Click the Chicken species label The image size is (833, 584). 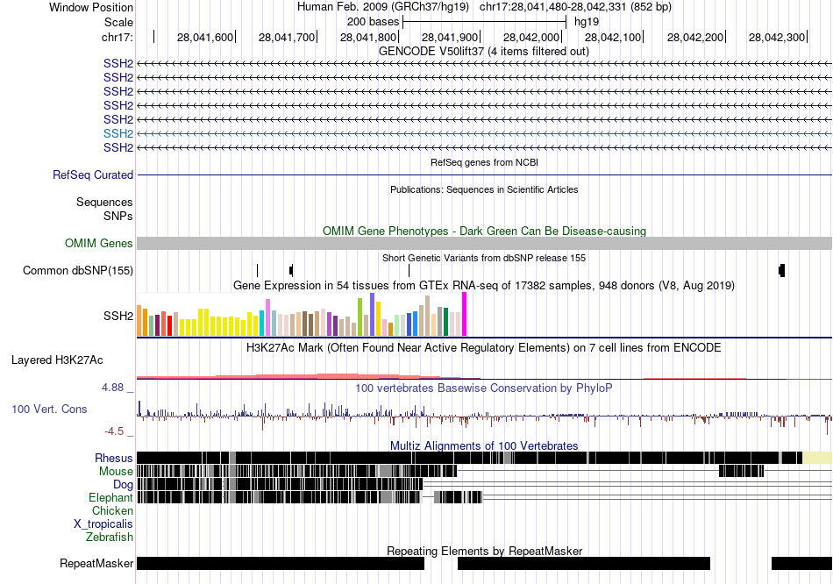tap(112, 510)
